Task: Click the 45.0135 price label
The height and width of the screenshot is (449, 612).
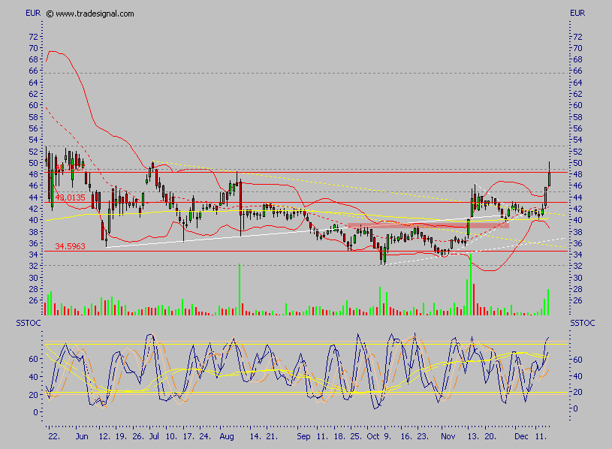Action: [70, 196]
